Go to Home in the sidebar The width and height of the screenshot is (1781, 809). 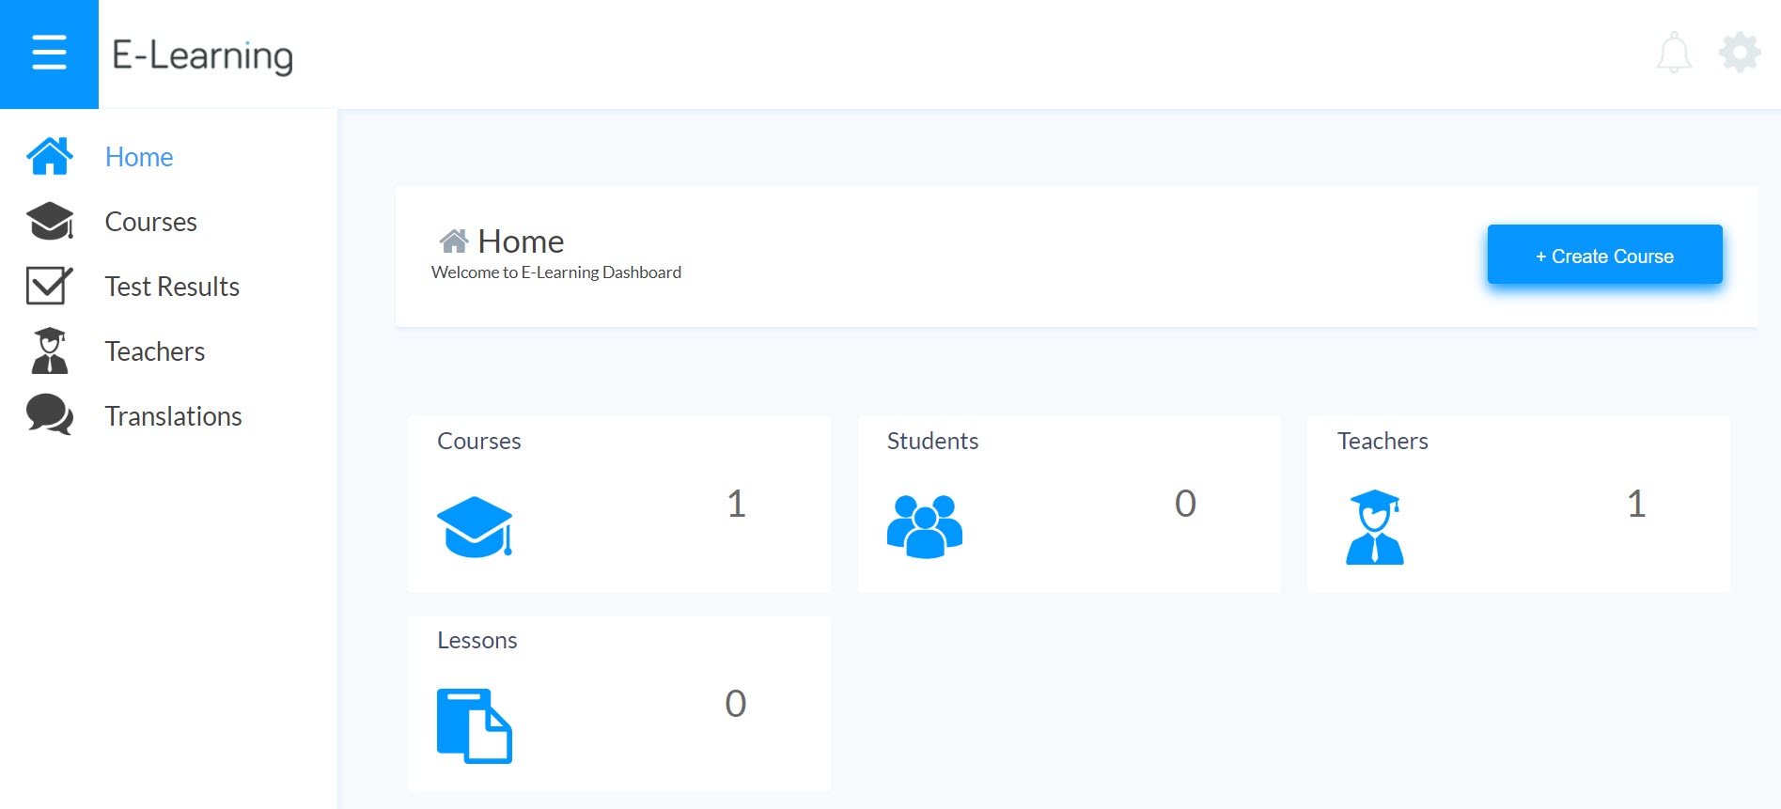139,157
